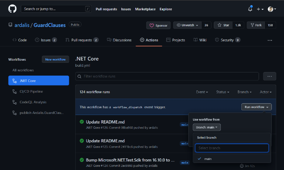The image size is (284, 170).
Task: Open Explore in top navigation
Action: pos(166,9)
